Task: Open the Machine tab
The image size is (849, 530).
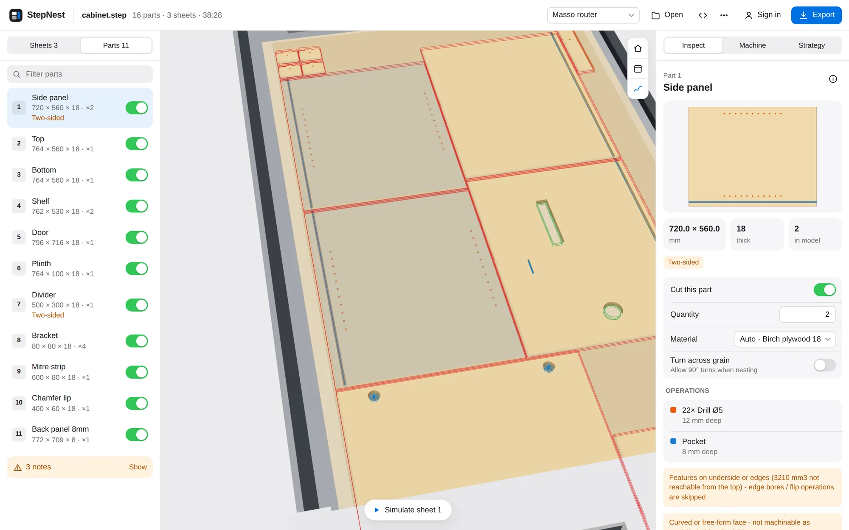Action: pos(752,45)
